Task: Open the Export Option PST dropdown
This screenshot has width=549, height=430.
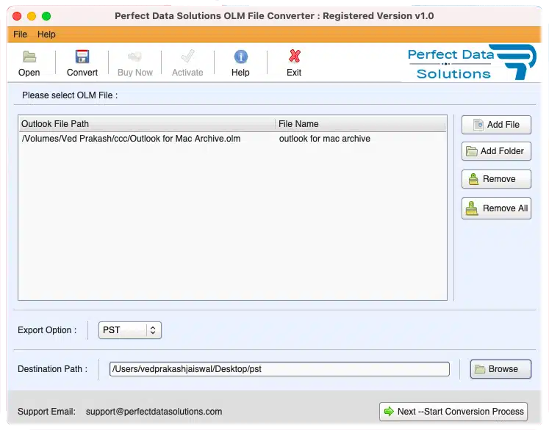Action: tap(130, 330)
